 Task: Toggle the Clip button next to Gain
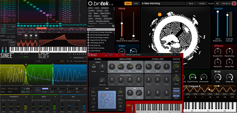tap(85, 89)
